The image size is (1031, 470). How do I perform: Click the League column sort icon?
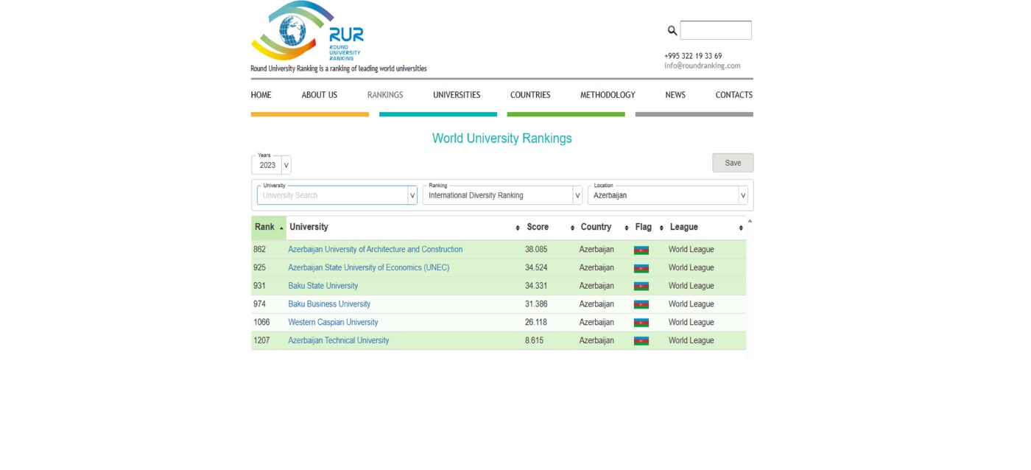[x=741, y=228]
